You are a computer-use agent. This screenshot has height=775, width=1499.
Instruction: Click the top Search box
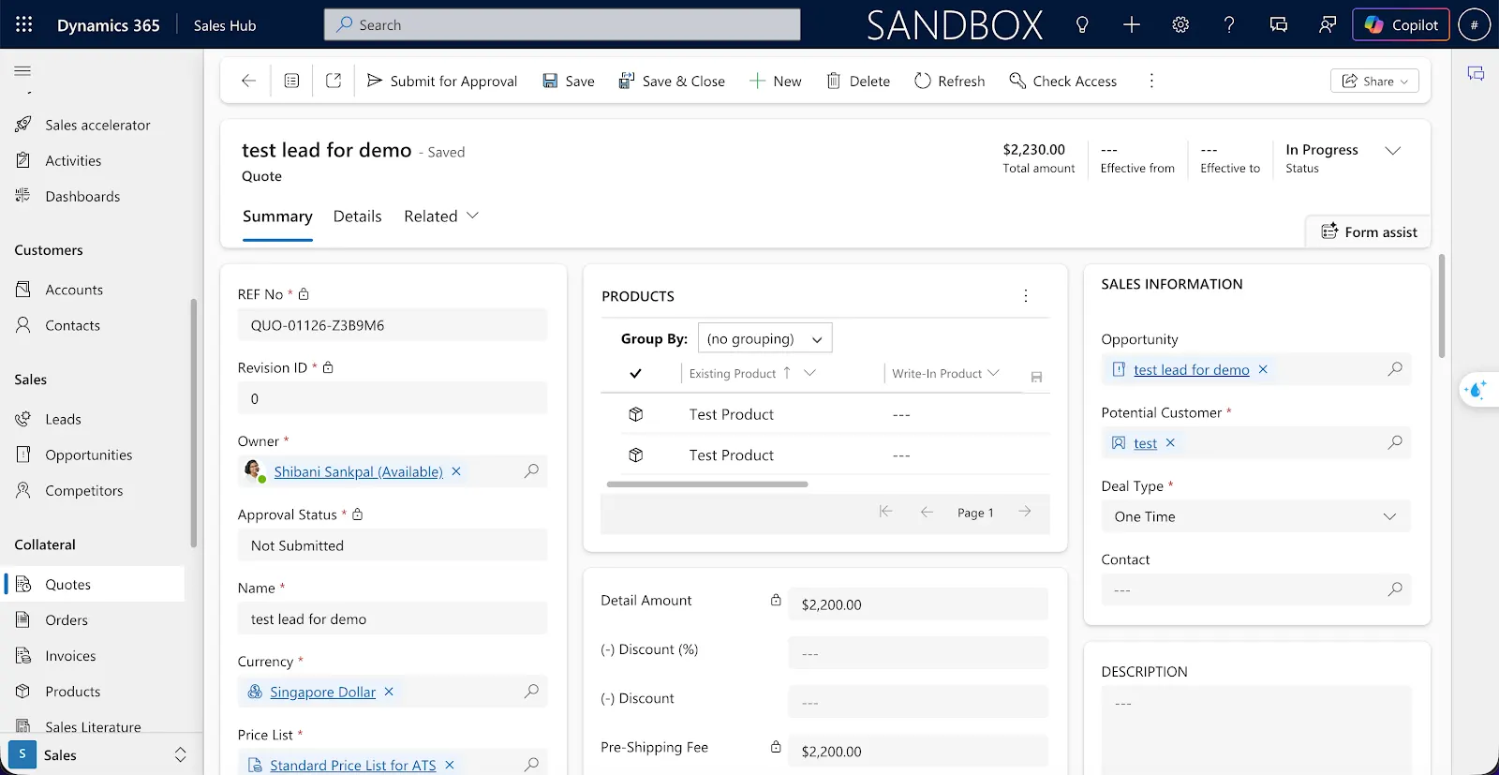coord(562,25)
